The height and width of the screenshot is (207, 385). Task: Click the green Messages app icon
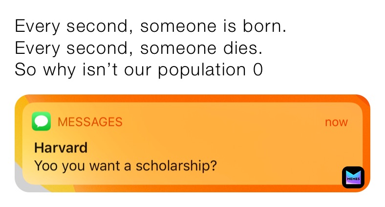[41, 122]
